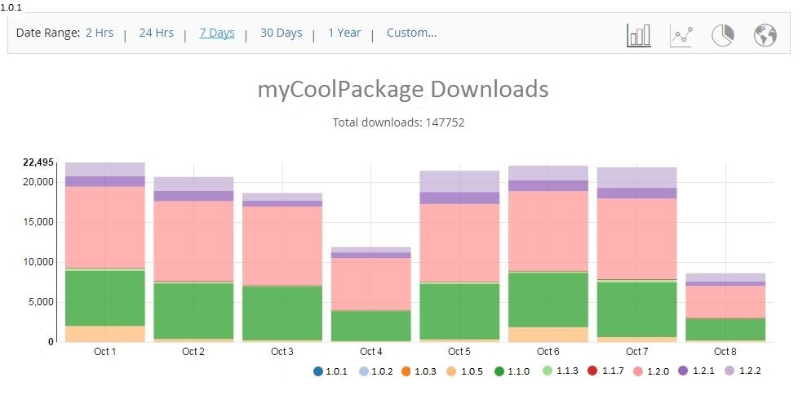Choose the 30 Days date range
The width and height of the screenshot is (807, 413).
coord(281,33)
